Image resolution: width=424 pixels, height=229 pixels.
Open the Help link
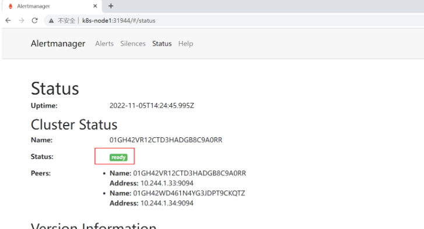click(186, 44)
